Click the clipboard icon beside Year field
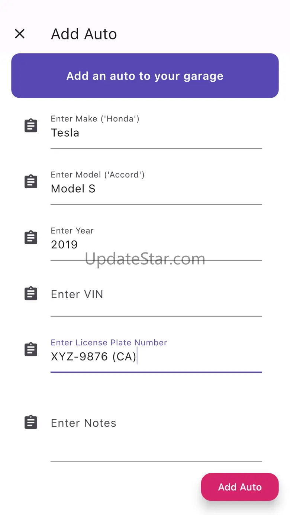 click(31, 238)
